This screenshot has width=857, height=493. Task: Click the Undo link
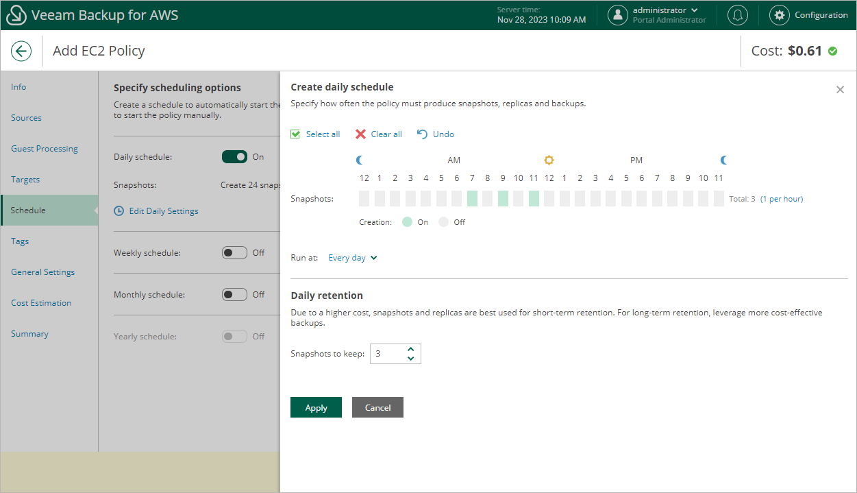pyautogui.click(x=443, y=134)
